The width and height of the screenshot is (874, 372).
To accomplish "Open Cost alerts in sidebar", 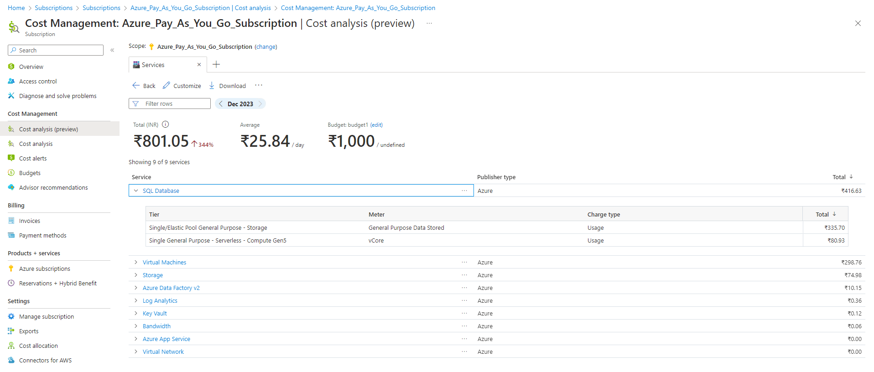I will 33,158.
